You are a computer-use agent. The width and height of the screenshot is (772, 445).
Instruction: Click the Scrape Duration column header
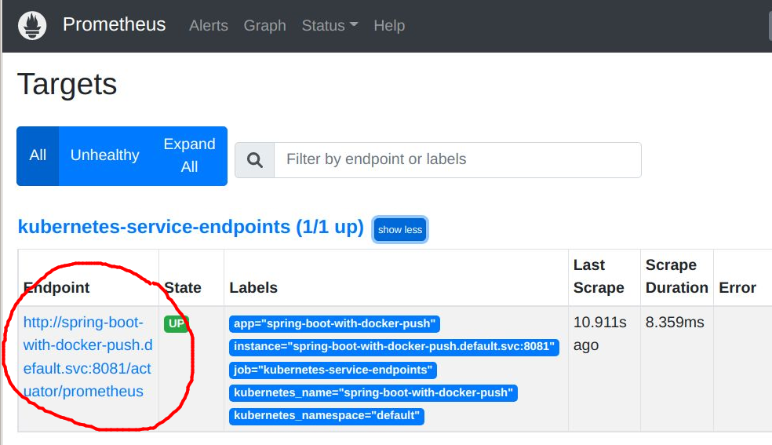click(676, 276)
